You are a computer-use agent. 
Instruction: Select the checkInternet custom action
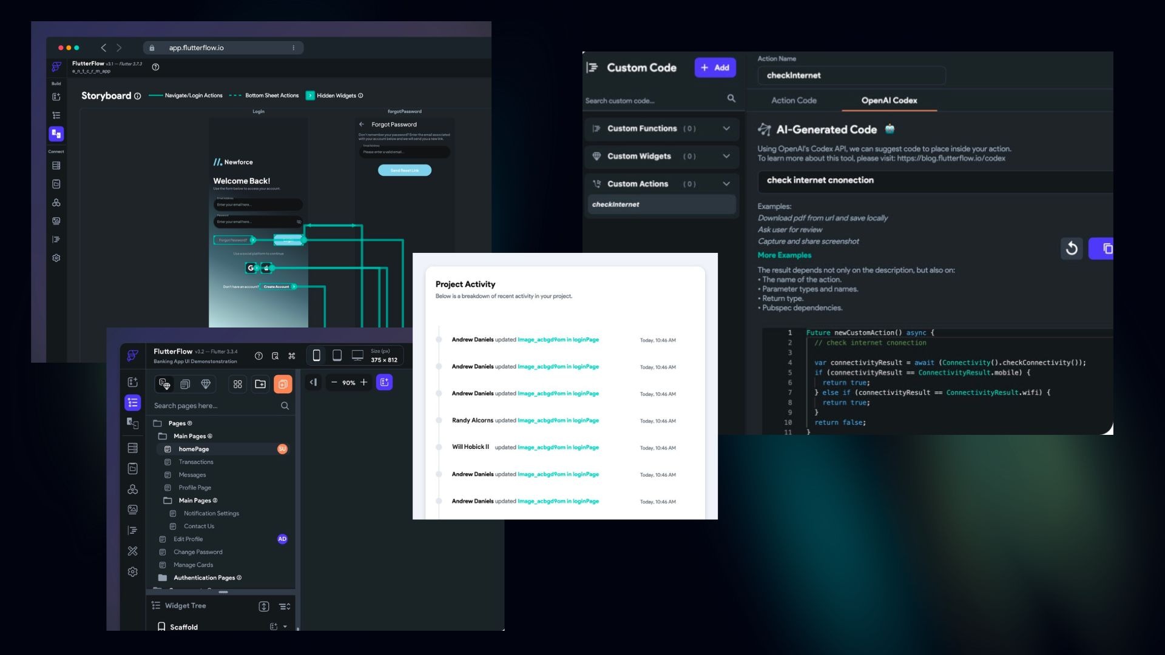[x=616, y=204]
